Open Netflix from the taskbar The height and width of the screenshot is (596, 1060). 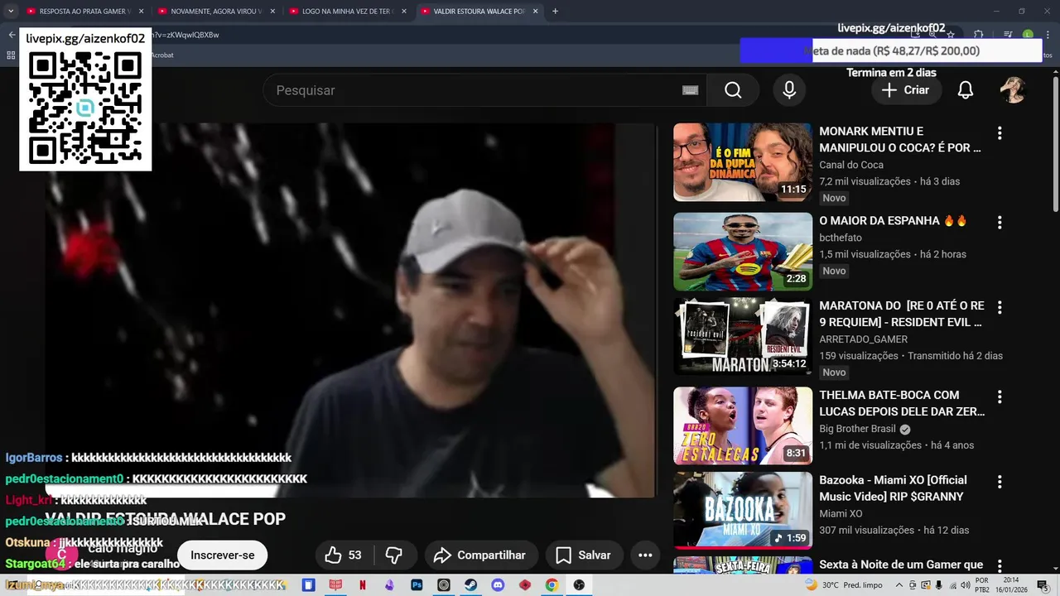tap(362, 585)
